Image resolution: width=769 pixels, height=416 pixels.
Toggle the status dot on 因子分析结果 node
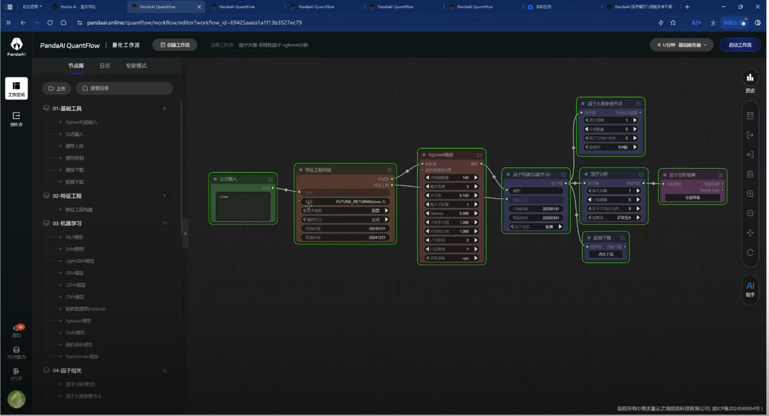tap(664, 175)
